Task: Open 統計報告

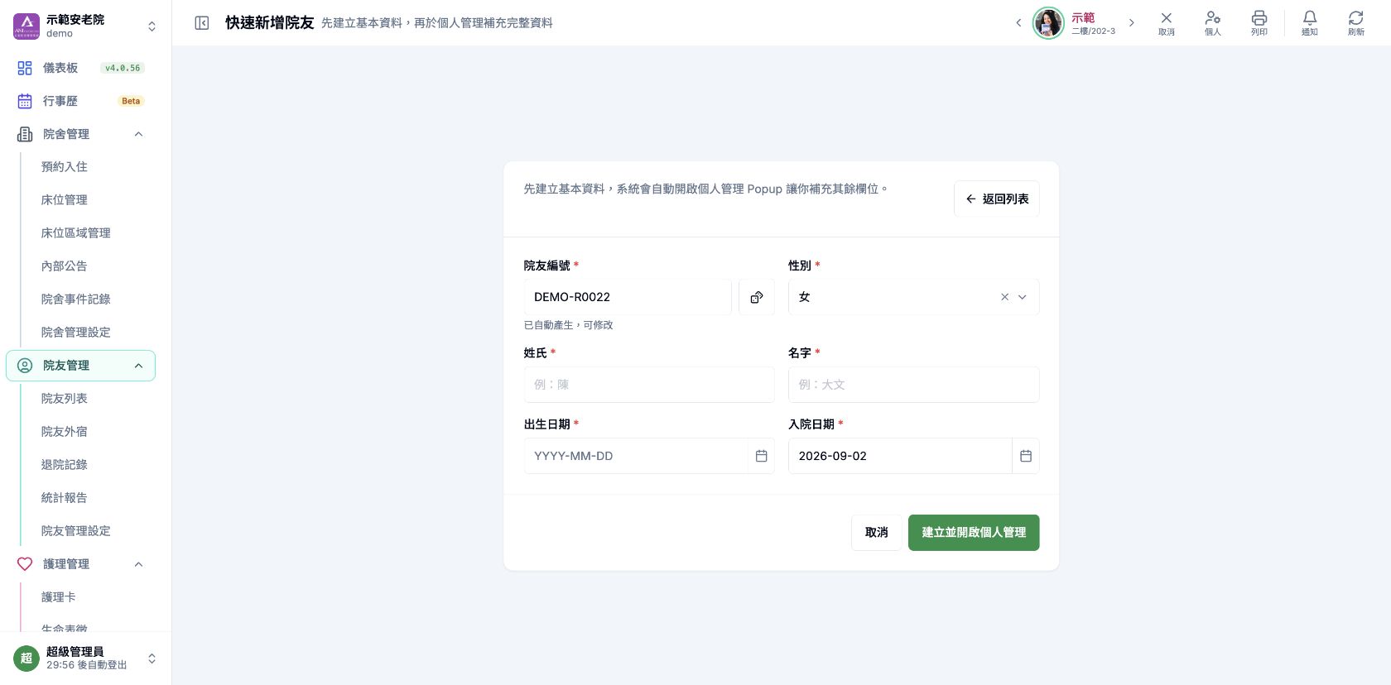Action: 65,498
